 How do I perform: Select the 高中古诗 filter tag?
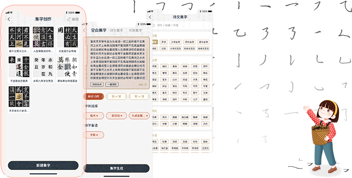(203, 42)
